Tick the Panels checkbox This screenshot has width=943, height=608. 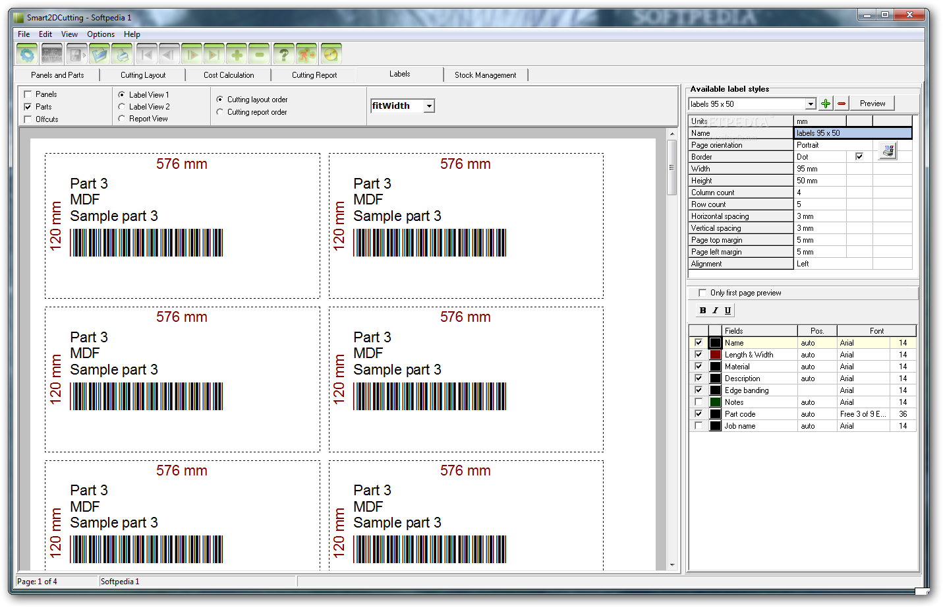click(28, 94)
